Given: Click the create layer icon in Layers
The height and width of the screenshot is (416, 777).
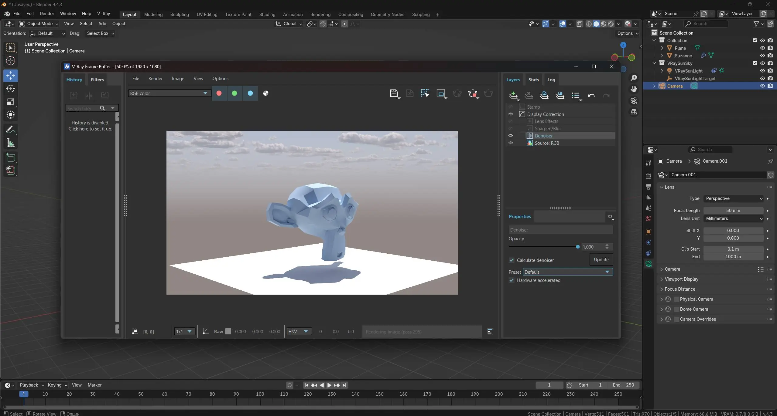Looking at the screenshot, I should tap(513, 95).
